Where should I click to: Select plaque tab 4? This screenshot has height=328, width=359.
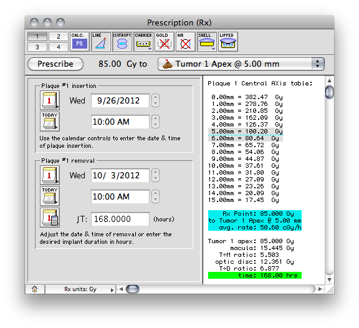59,47
